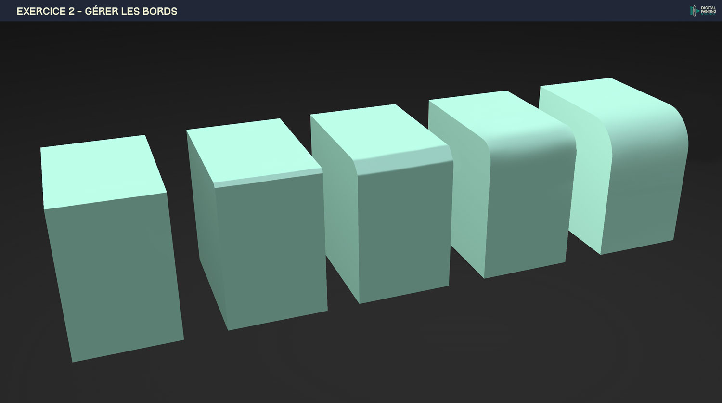The image size is (722, 403).
Task: Select the top face of the sharp-edged first cube
Action: point(101,171)
